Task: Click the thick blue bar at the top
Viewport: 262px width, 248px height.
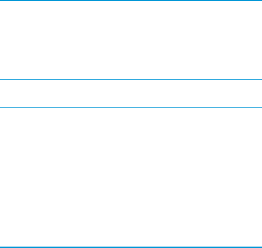Action: coord(131,1)
